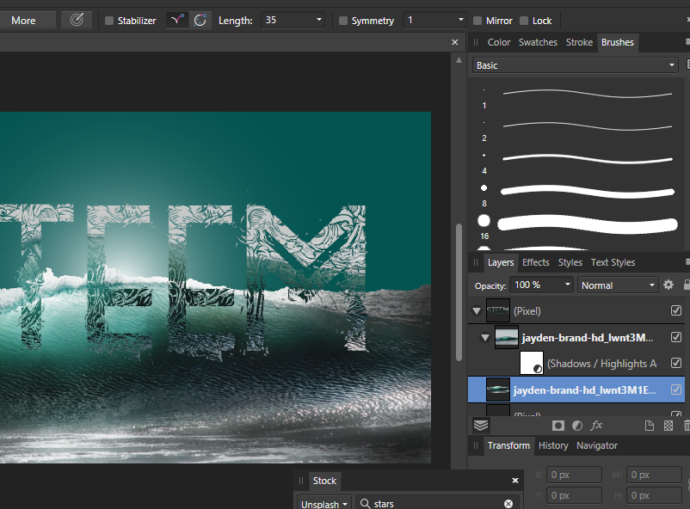
Task: Add a pixel layer with the checkered icon
Action: coord(668,426)
